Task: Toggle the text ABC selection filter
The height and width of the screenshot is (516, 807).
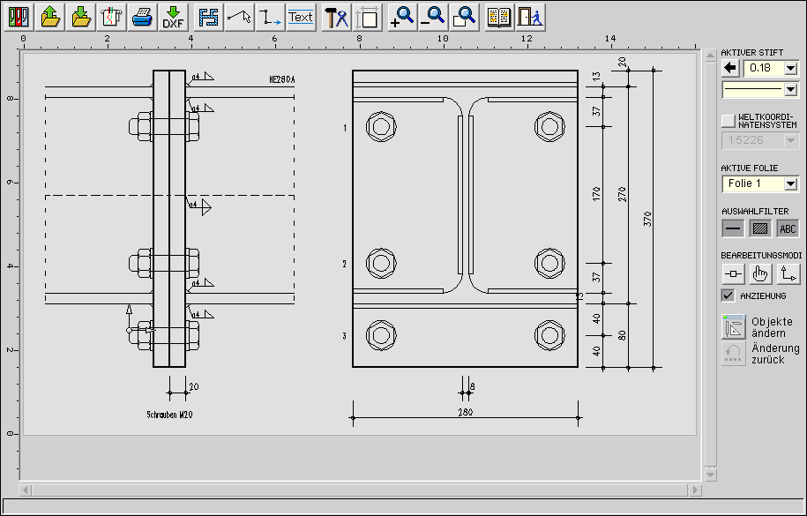Action: pos(788,228)
